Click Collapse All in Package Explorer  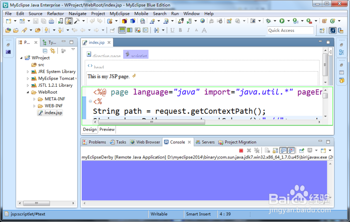pyautogui.click(x=45, y=51)
